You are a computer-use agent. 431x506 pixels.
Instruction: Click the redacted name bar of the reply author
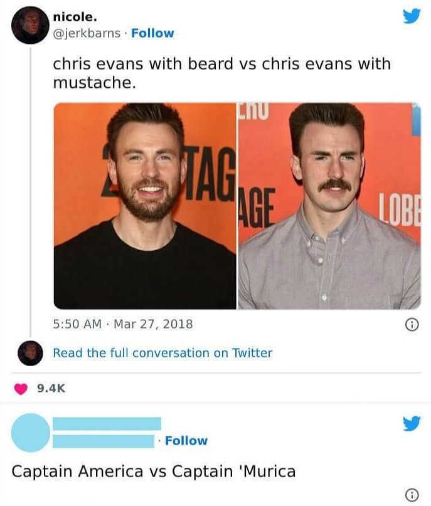pyautogui.click(x=107, y=424)
